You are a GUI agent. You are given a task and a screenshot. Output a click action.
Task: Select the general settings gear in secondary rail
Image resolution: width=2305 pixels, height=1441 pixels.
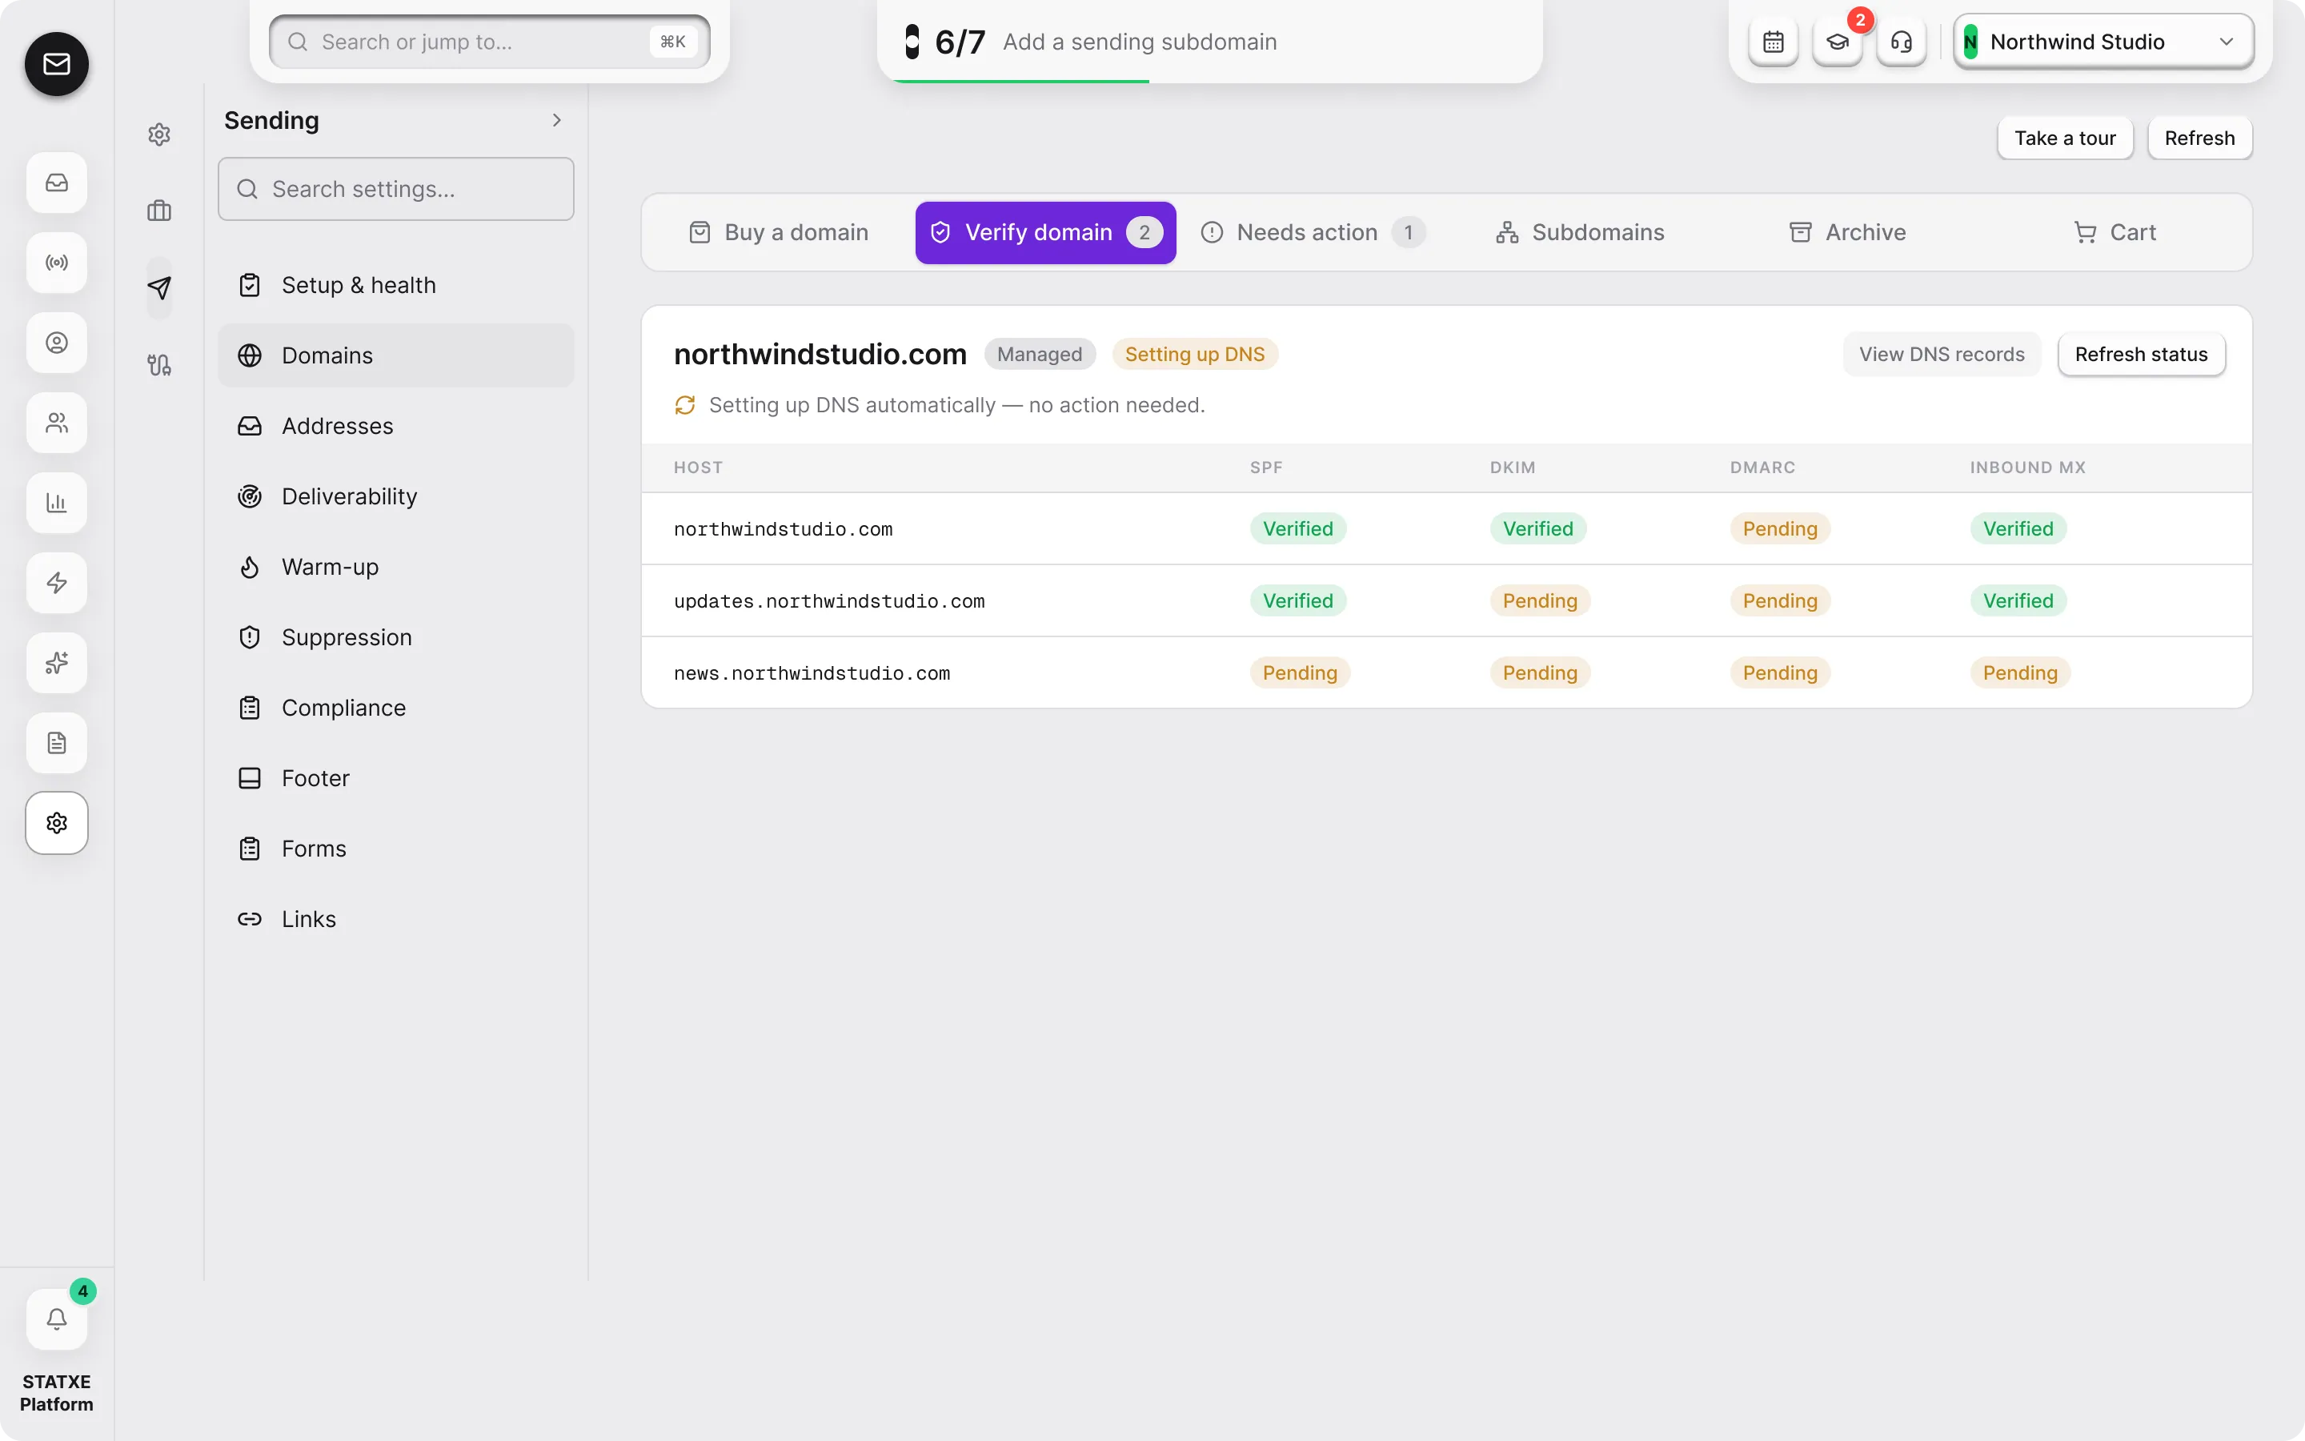tap(159, 134)
